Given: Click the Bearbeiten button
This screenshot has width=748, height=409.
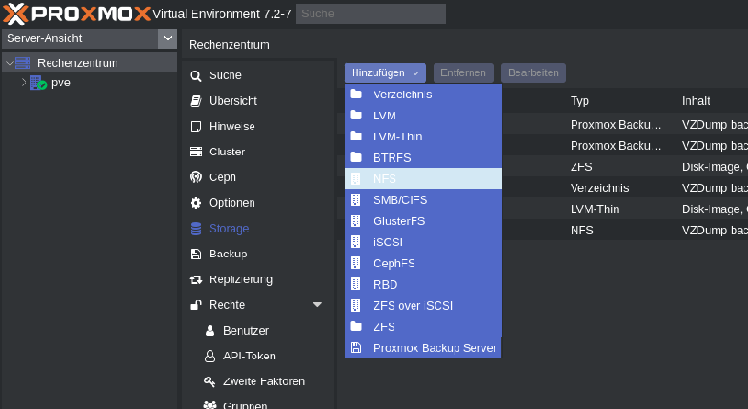Looking at the screenshot, I should click(534, 73).
